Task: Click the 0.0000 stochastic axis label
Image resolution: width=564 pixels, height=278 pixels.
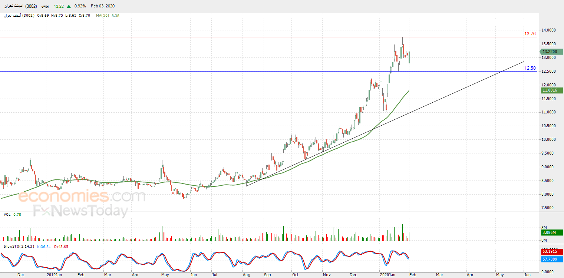Action: pyautogui.click(x=548, y=272)
